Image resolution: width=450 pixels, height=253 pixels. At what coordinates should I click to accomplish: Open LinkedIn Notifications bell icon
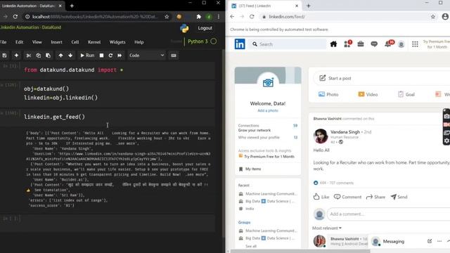[388, 44]
